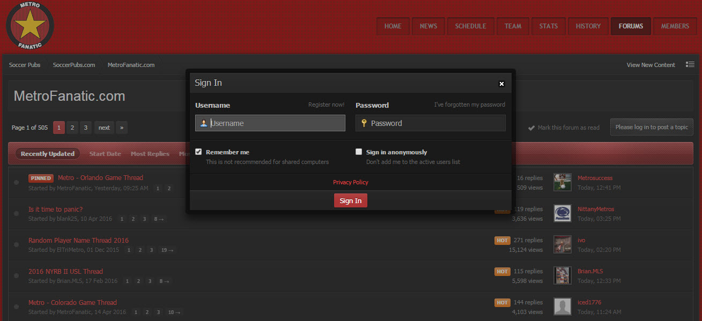Sort topics by Start Date
This screenshot has height=321, width=702.
pos(105,154)
